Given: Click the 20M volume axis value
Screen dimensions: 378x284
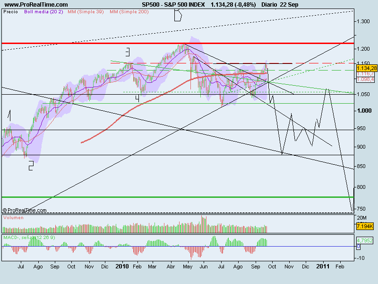Looking at the screenshot, I should coord(361,218).
